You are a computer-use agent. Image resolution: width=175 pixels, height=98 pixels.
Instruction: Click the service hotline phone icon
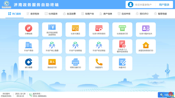(31, 95)
